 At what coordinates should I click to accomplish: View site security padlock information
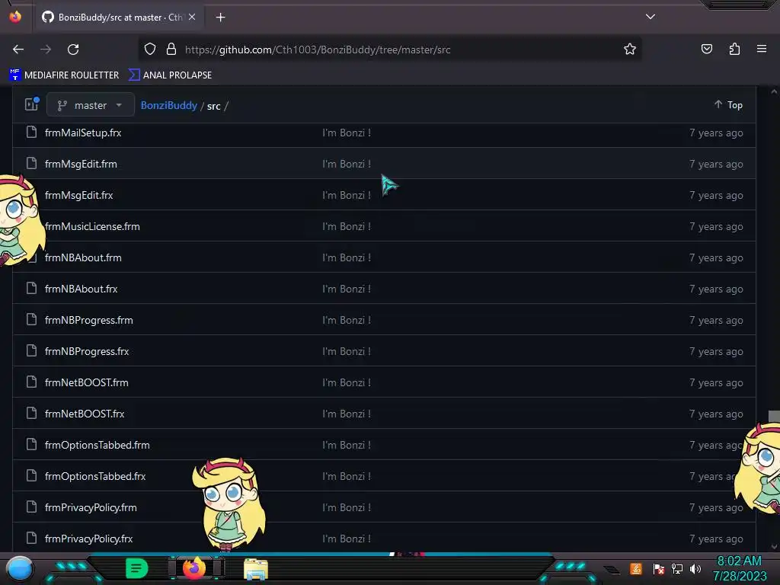(x=171, y=49)
